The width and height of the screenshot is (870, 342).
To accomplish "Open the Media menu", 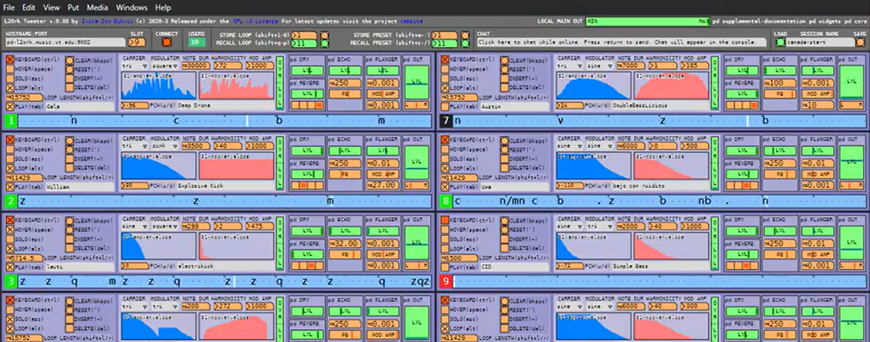I will pos(97,7).
